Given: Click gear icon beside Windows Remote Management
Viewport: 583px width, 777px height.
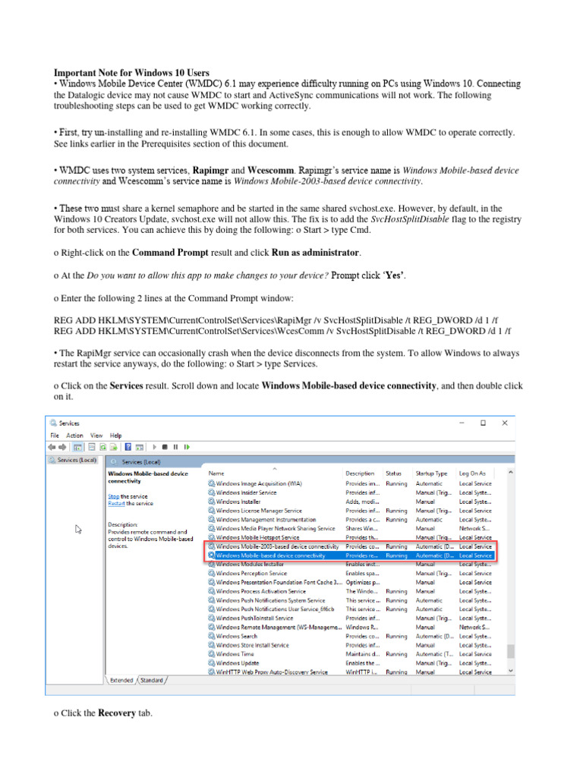Looking at the screenshot, I should 212,627.
